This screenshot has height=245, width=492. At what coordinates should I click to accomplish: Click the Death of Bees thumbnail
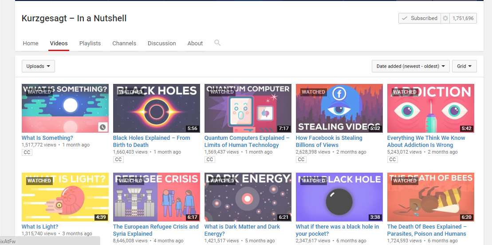431,197
